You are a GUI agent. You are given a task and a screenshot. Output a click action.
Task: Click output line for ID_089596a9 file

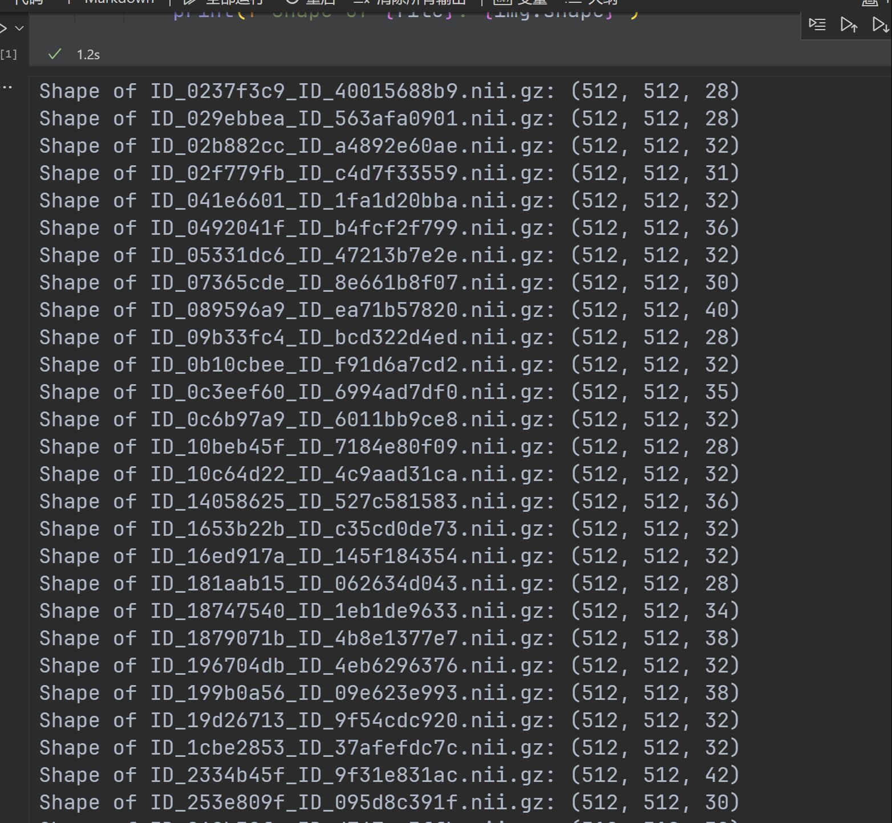pos(389,310)
